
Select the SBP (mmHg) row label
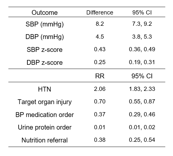click(44, 24)
